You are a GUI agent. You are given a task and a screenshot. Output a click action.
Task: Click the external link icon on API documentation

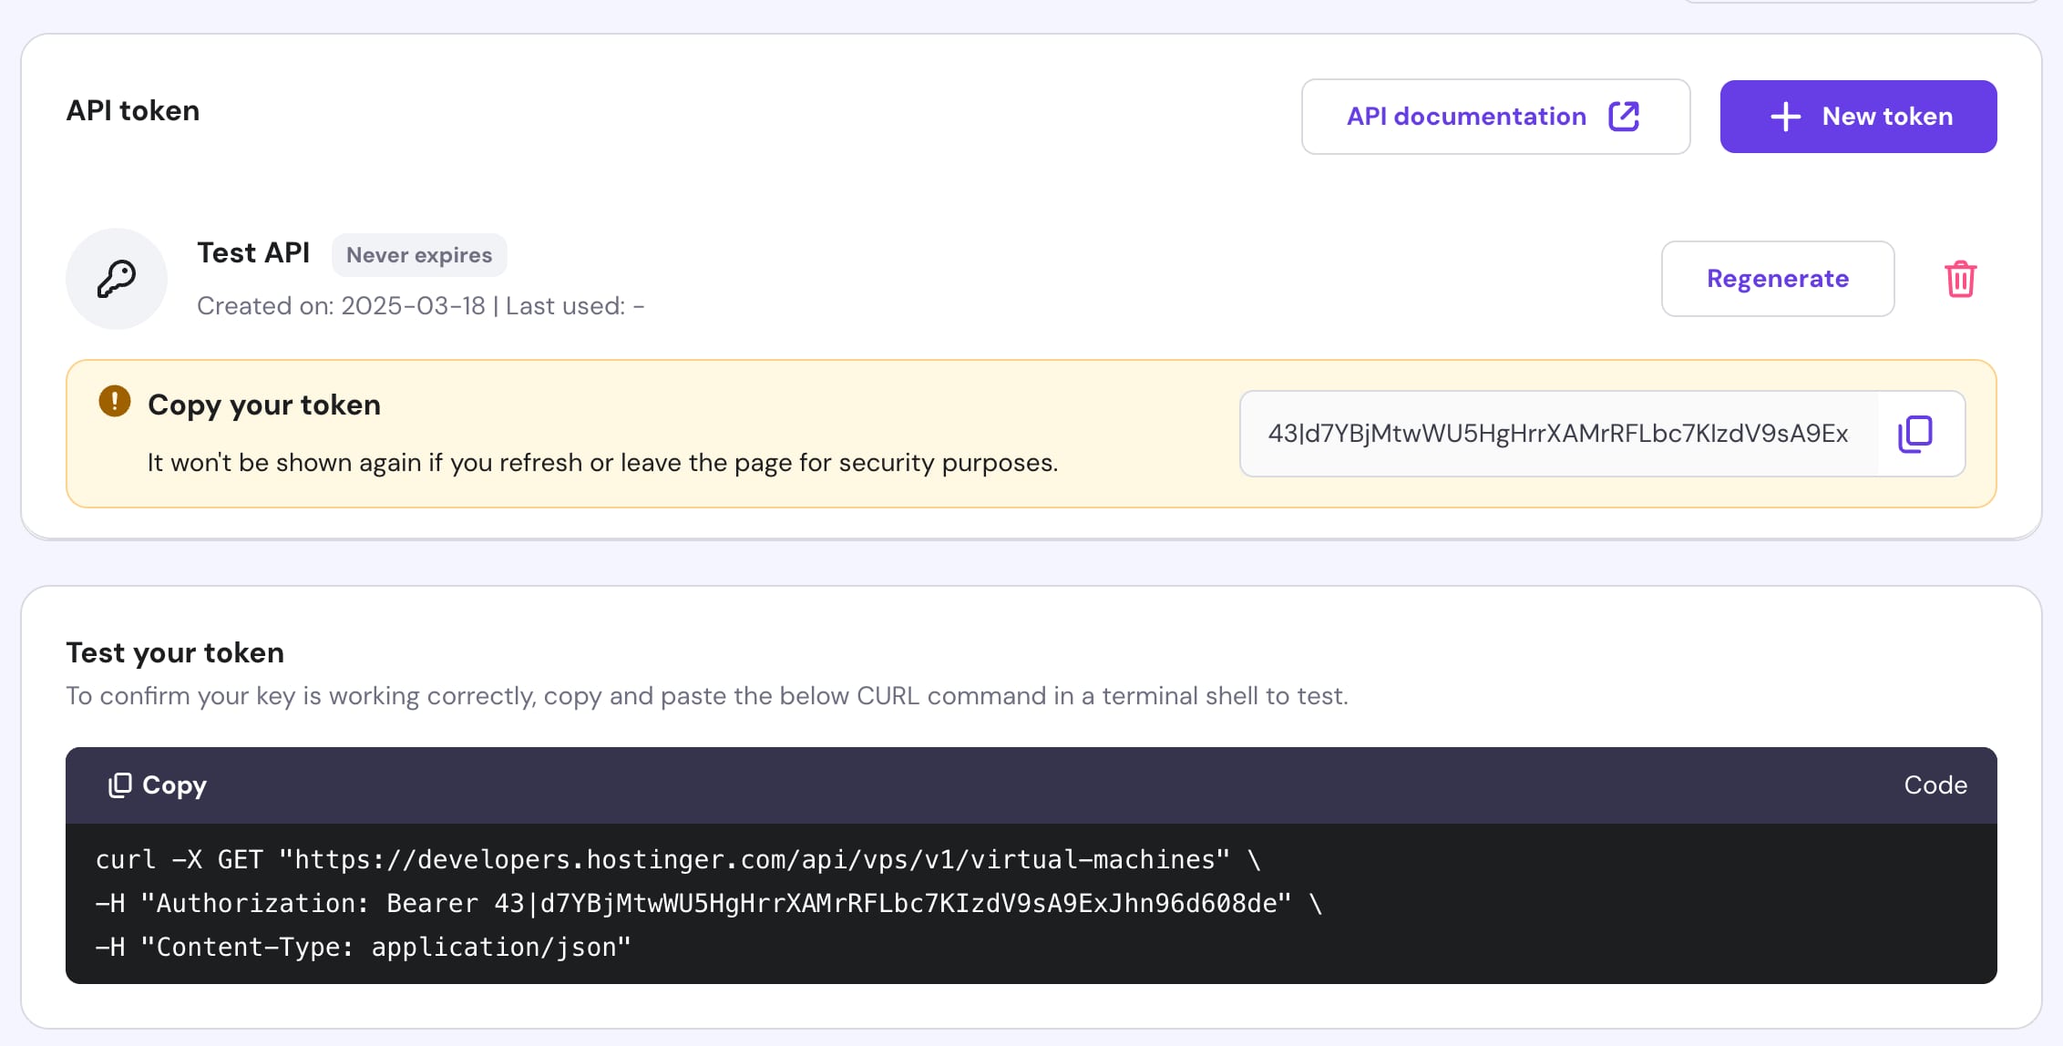[x=1624, y=117]
